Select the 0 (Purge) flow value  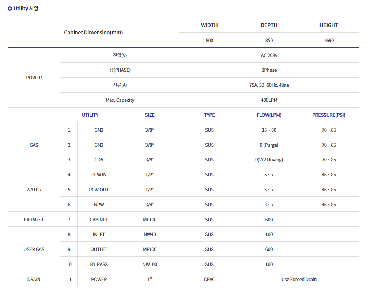(269, 145)
